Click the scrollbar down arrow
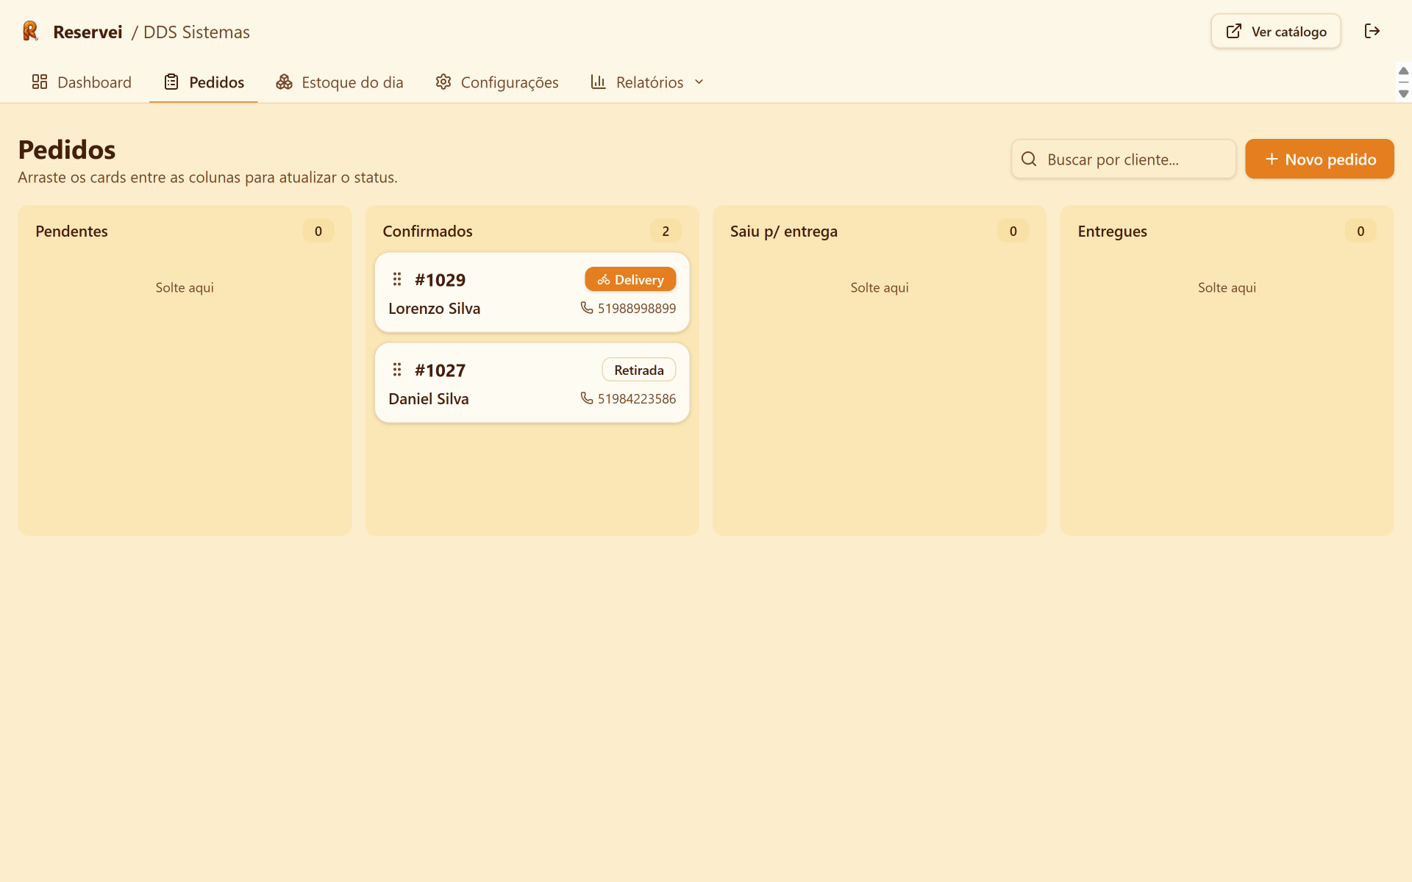The width and height of the screenshot is (1412, 882). coord(1403,94)
